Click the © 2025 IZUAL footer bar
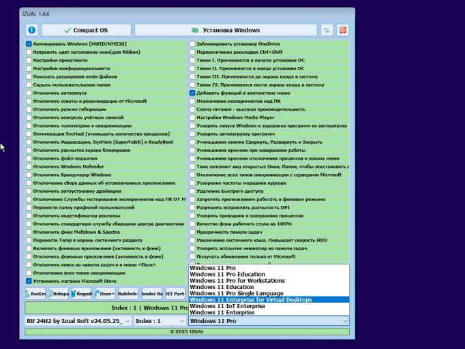This screenshot has width=465, height=349. point(187,331)
